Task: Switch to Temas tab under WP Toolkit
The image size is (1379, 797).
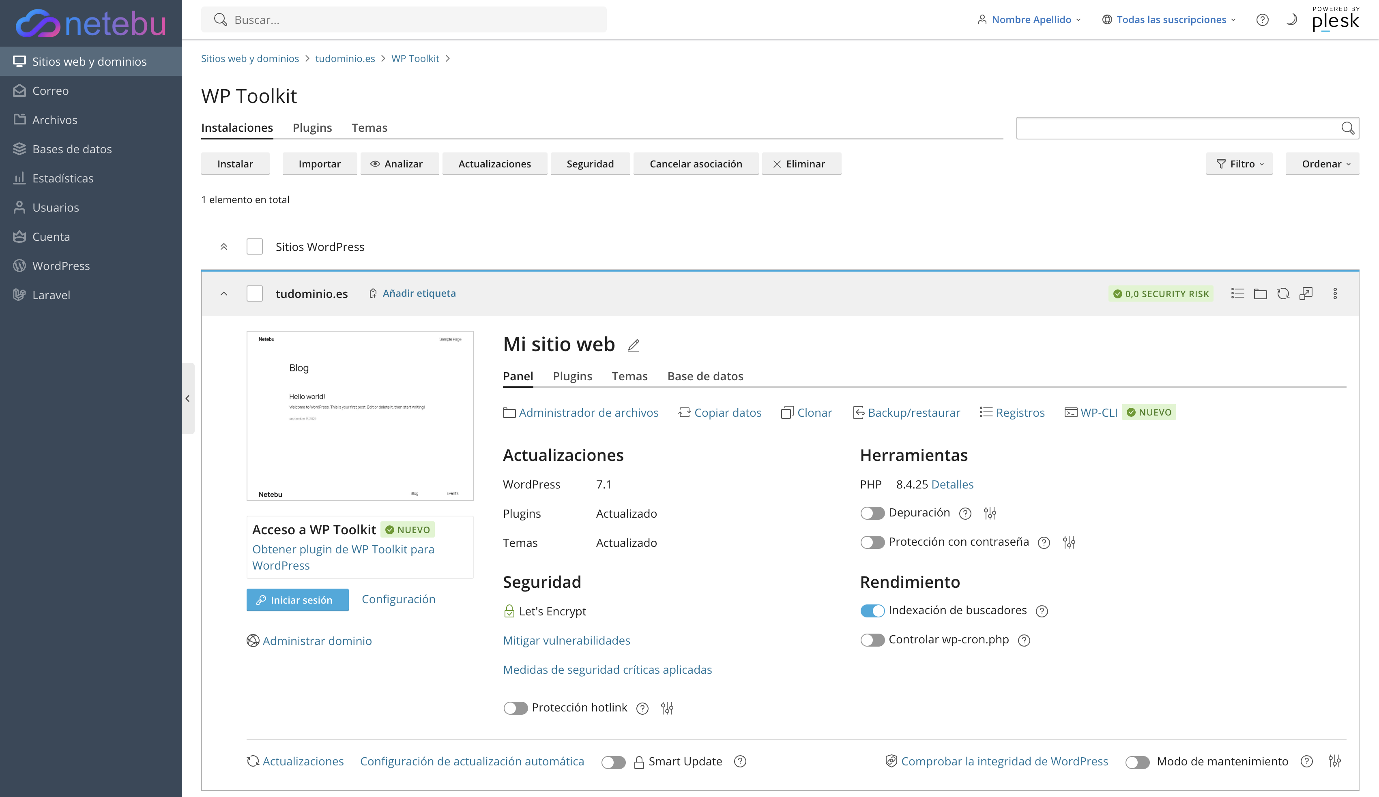Action: (x=369, y=127)
